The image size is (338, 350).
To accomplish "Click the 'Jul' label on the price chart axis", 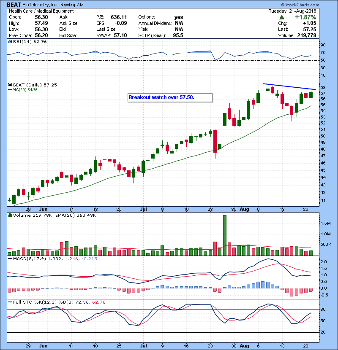I will click(x=143, y=209).
